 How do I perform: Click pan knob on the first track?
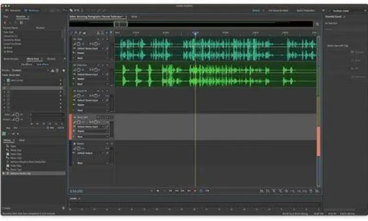coord(96,44)
